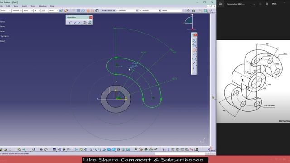This screenshot has height=163, width=290.
Task: Open the Formula f(x) tool
Action: tap(41, 149)
